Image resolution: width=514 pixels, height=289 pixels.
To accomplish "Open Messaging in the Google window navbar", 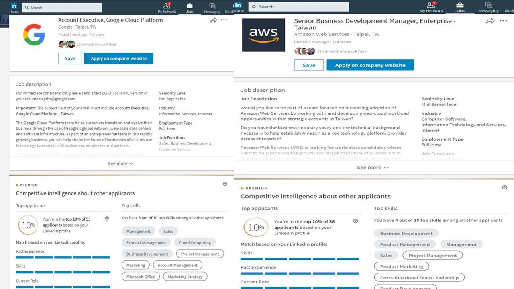I will point(212,8).
